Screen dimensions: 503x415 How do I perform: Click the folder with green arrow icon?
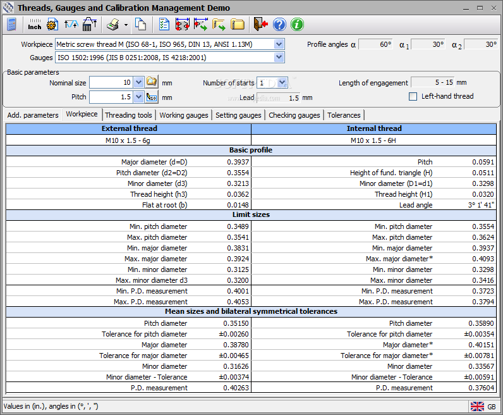coord(219,25)
